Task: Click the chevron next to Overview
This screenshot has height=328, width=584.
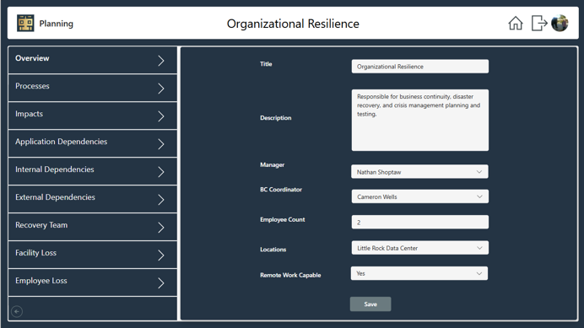Action: [161, 61]
